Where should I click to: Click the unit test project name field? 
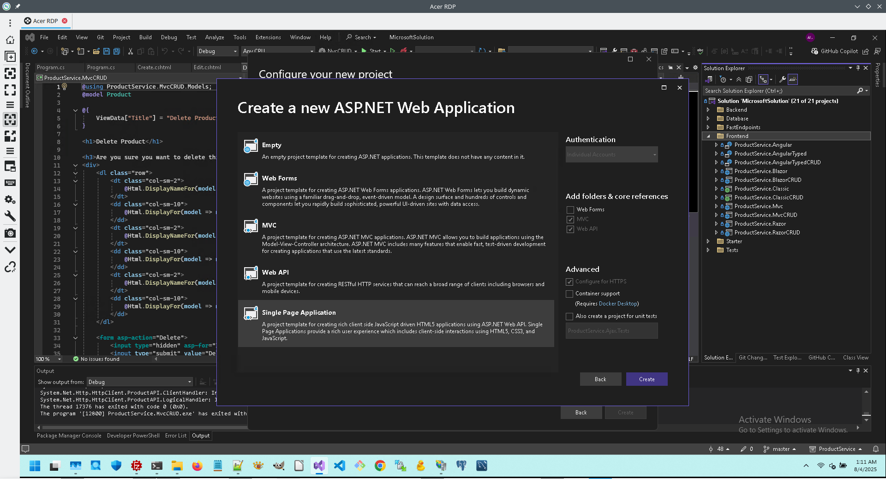(612, 331)
